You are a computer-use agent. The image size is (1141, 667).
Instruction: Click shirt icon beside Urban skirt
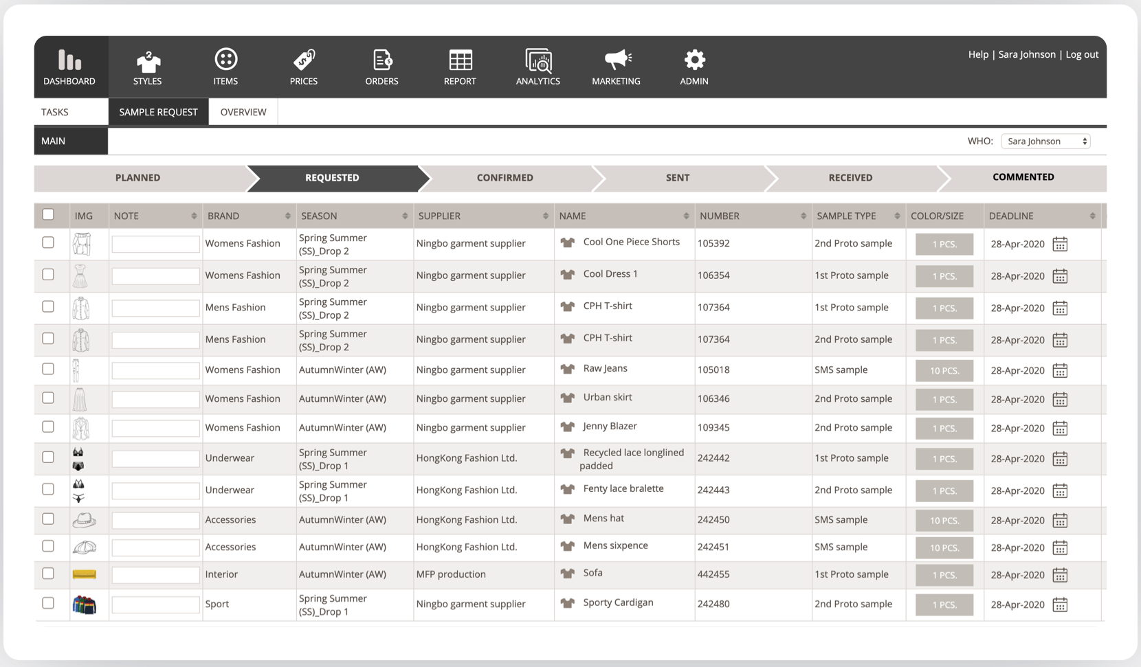pyautogui.click(x=567, y=398)
